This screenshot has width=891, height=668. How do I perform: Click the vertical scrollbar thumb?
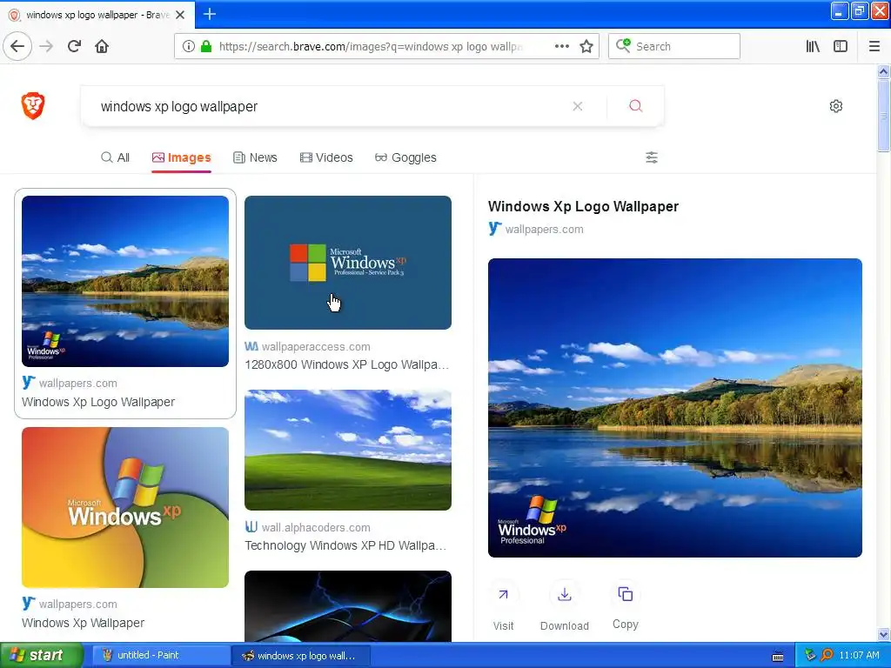click(x=883, y=116)
